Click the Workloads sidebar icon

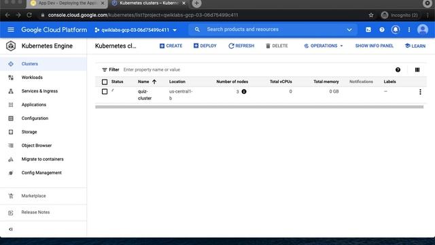pos(11,78)
